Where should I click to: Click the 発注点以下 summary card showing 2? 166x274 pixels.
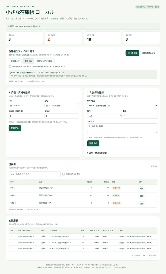(x=63, y=38)
